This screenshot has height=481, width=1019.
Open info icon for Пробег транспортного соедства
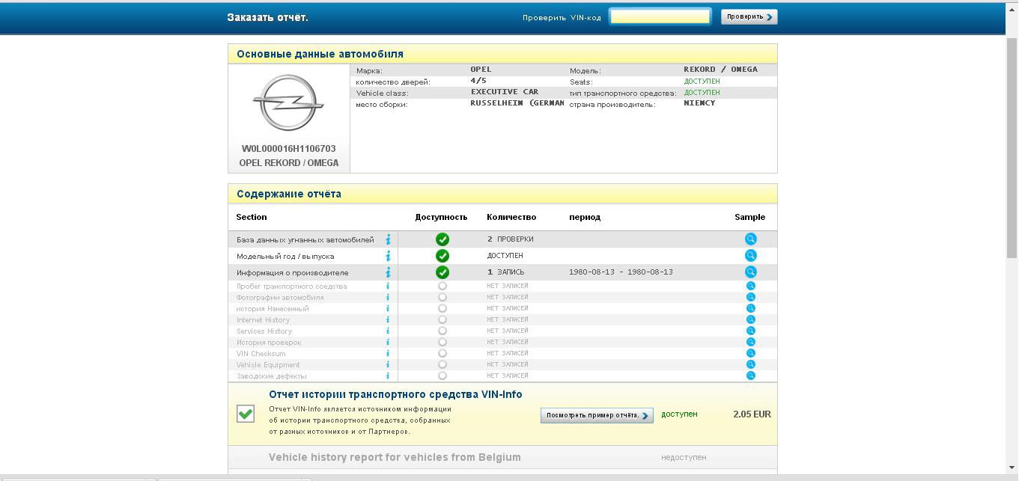point(388,286)
